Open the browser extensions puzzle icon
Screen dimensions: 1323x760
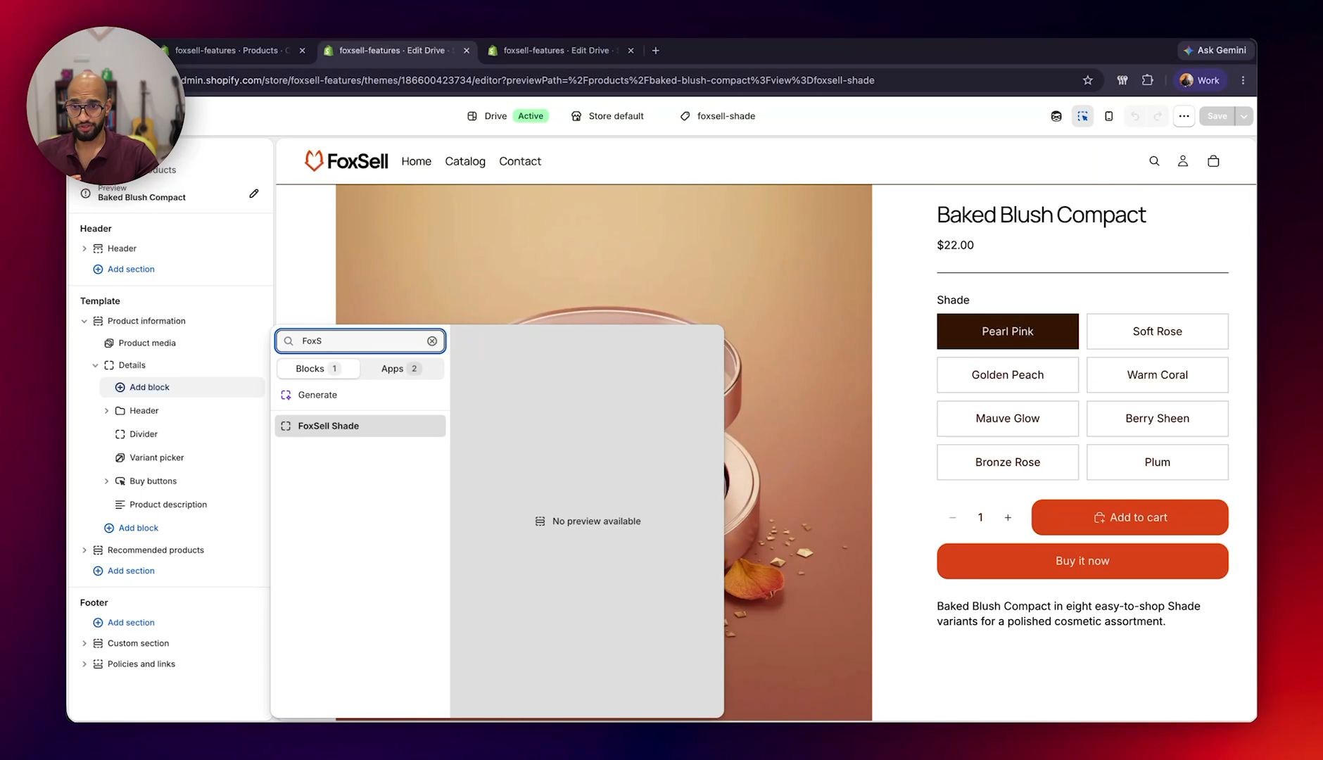click(1148, 80)
